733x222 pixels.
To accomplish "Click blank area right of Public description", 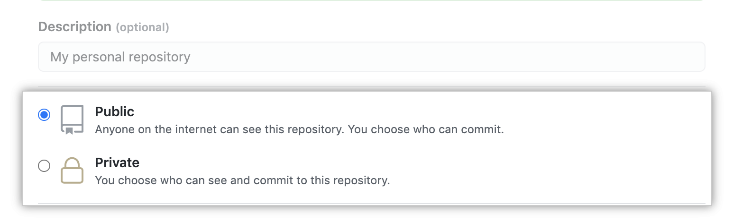I will coord(607,129).
